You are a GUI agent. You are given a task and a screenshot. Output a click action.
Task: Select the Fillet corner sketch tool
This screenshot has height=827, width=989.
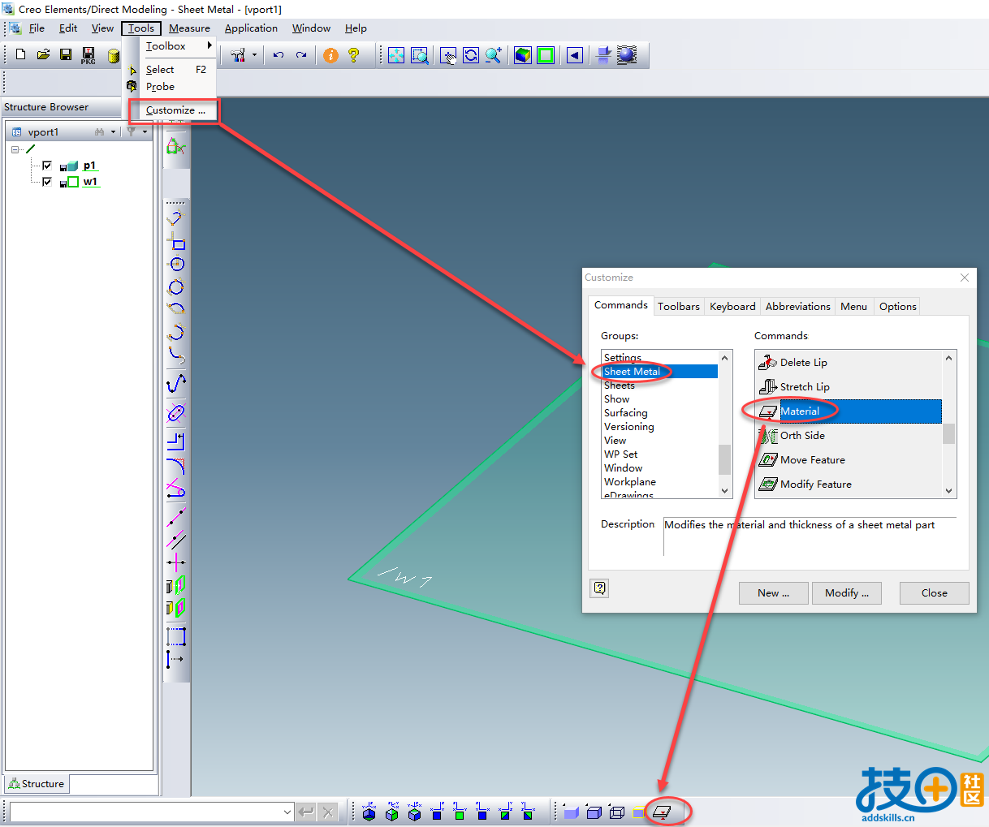click(176, 466)
